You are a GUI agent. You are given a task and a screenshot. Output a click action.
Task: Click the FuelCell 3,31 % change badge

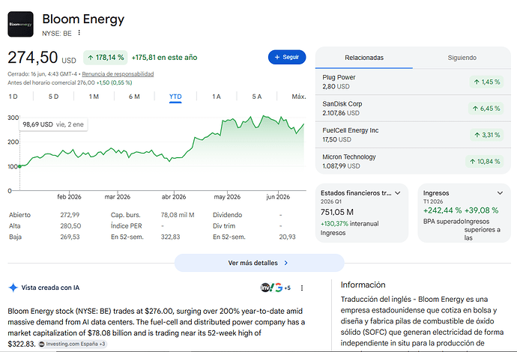pyautogui.click(x=487, y=135)
